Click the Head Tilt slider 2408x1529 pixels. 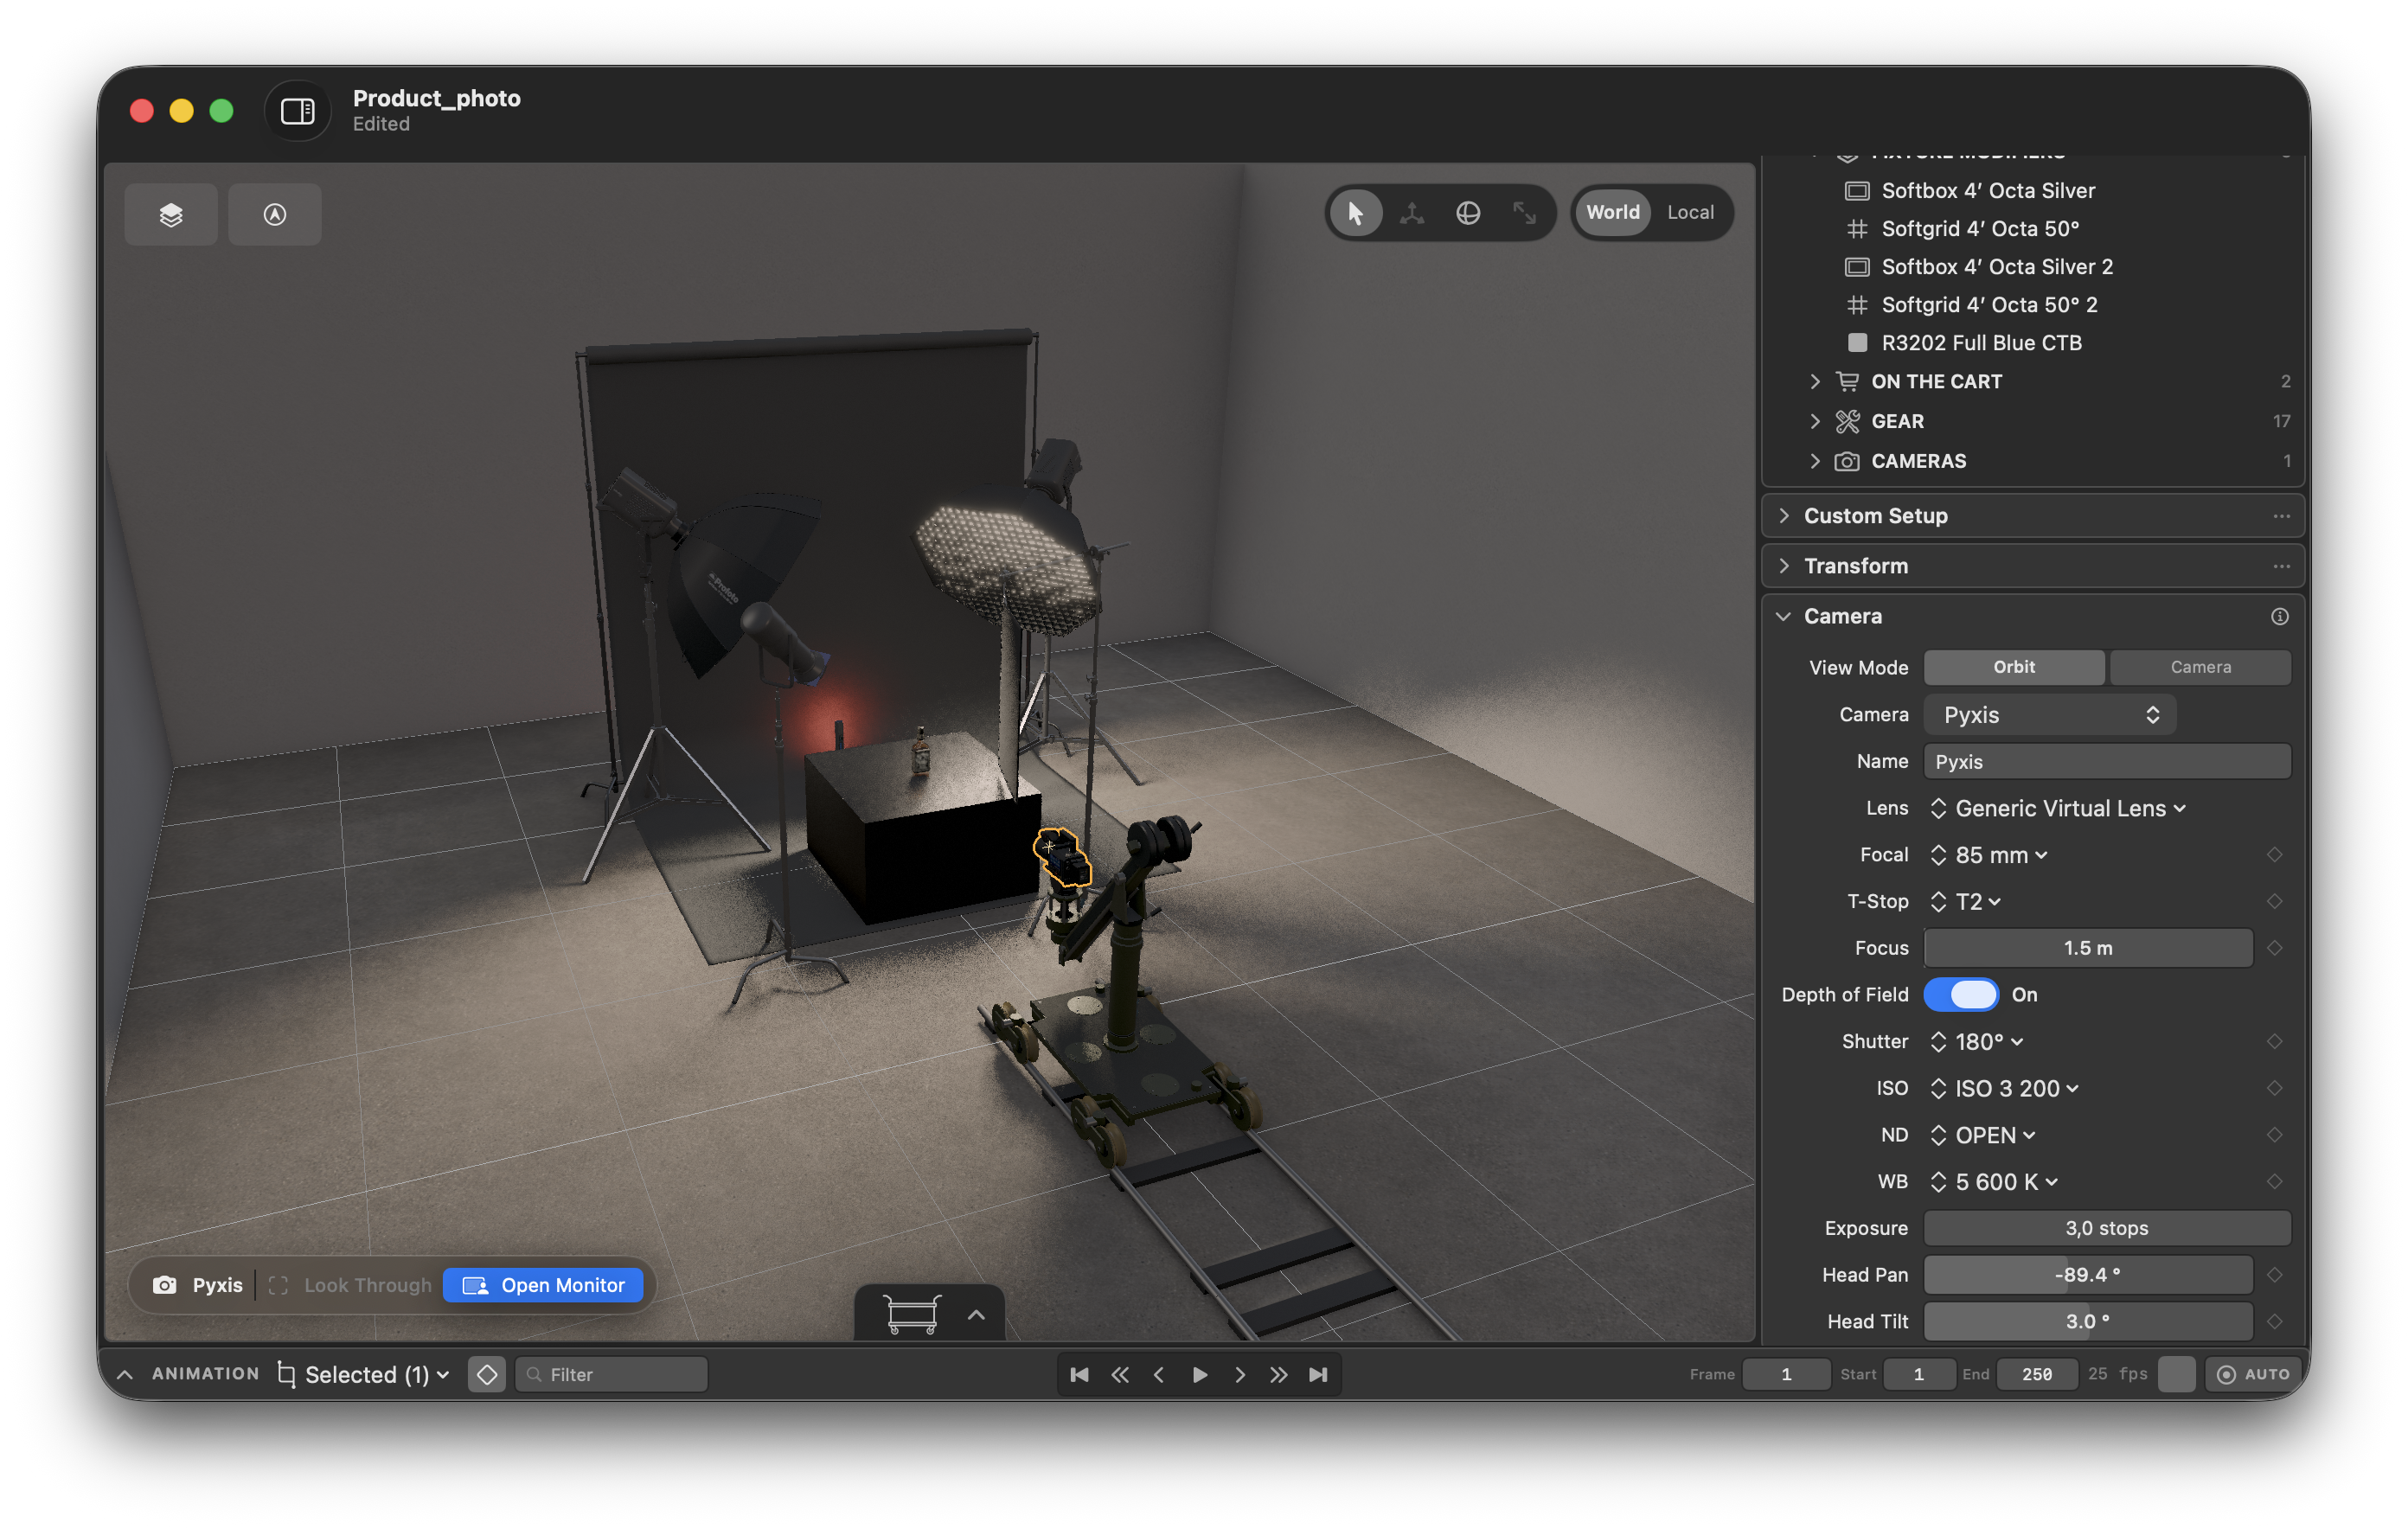(2088, 1321)
